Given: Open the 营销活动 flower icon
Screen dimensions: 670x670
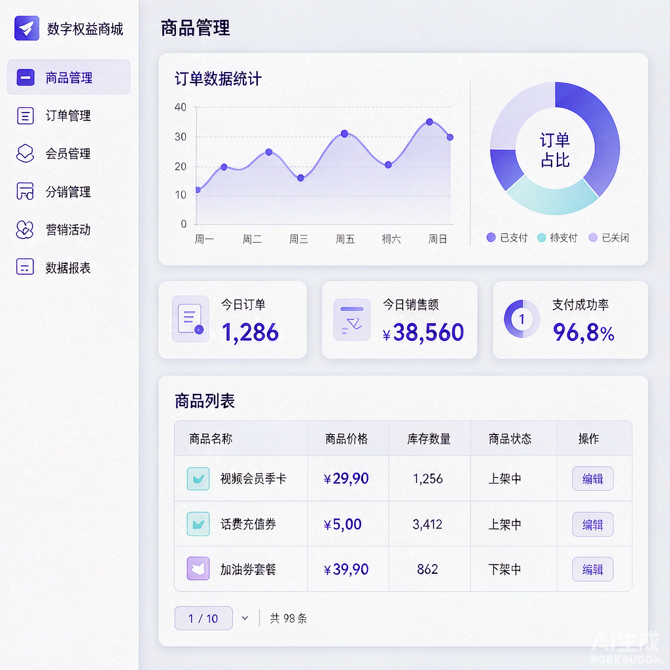Looking at the screenshot, I should (25, 230).
